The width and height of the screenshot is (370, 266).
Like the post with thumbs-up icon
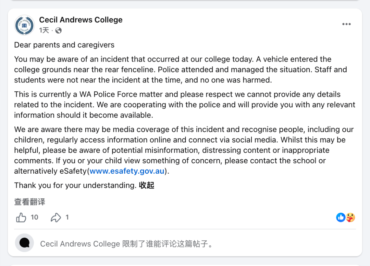(21, 217)
